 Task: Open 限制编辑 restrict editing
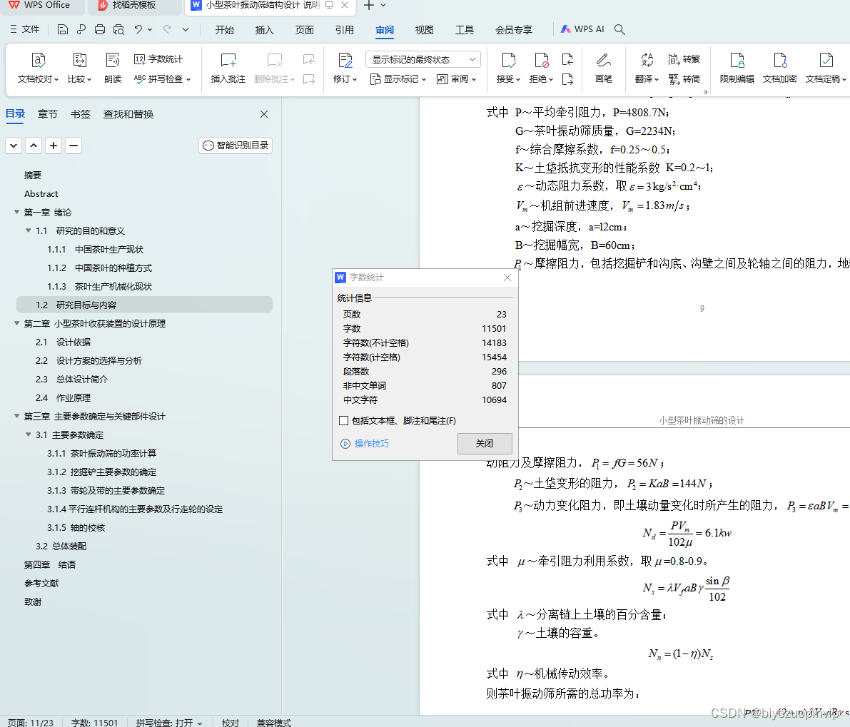737,68
